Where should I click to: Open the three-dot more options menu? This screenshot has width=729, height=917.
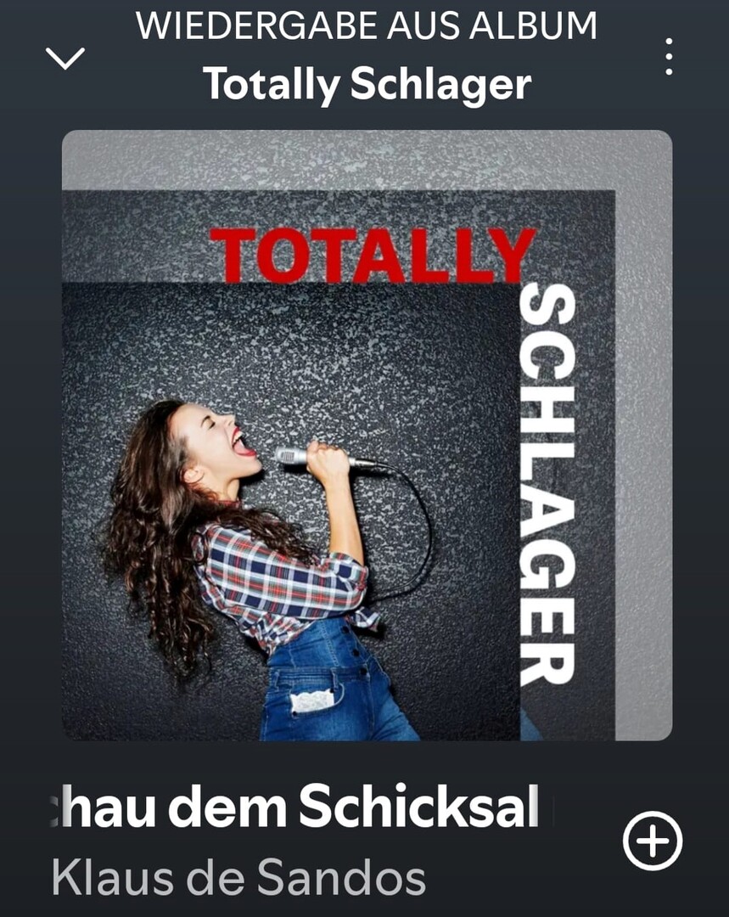click(x=669, y=57)
